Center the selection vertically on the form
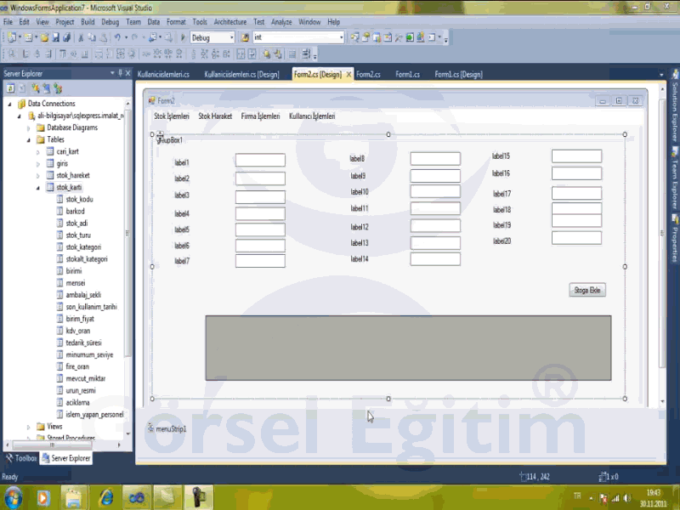This screenshot has height=510, width=680. pyautogui.click(x=252, y=54)
